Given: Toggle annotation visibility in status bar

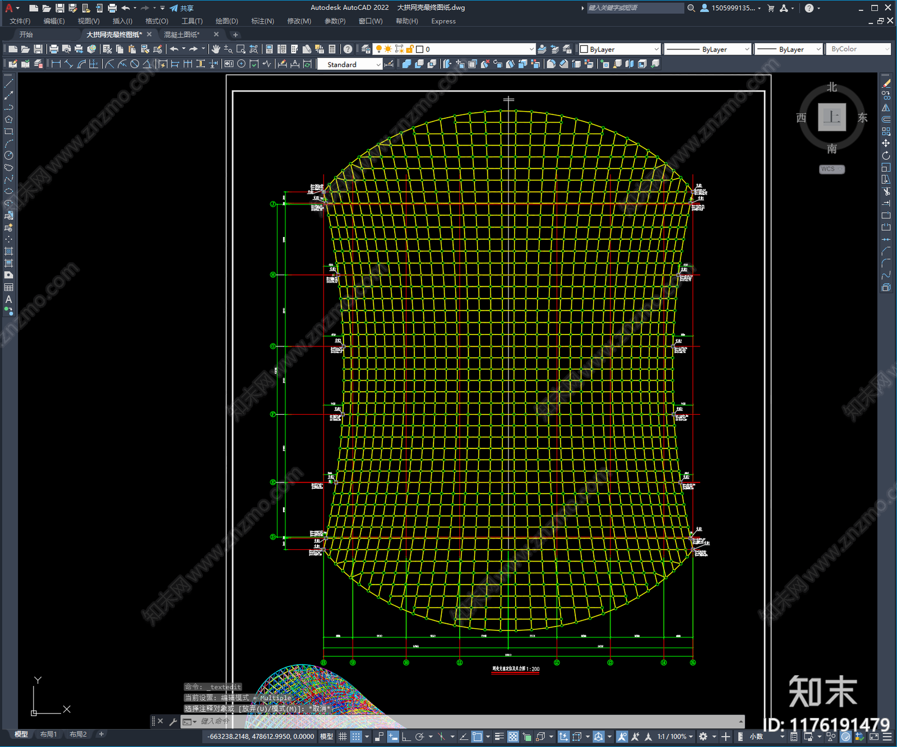Looking at the screenshot, I should (x=622, y=736).
